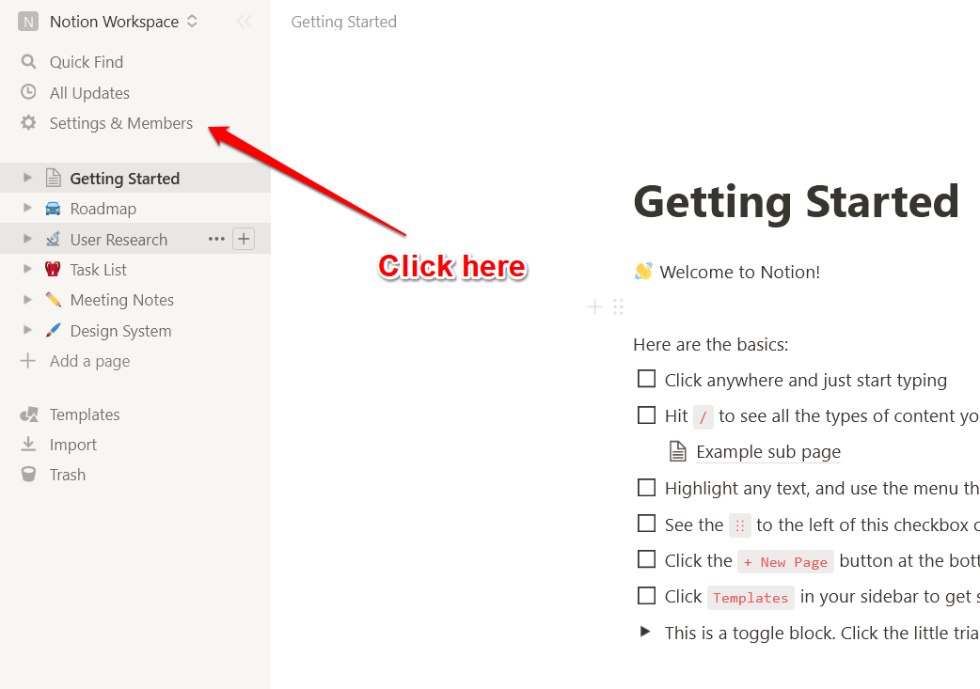Viewport: 980px width, 689px height.
Task: Expand the User Research page tree
Action: 27,238
